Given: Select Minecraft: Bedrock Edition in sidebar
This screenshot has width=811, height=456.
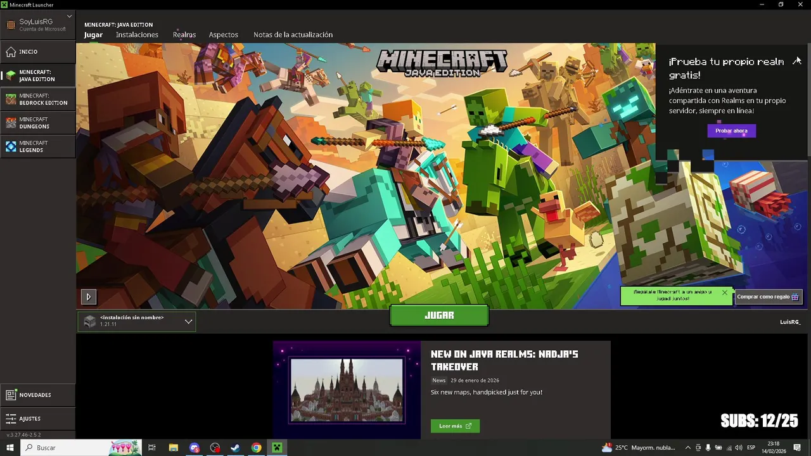Looking at the screenshot, I should [x=37, y=99].
